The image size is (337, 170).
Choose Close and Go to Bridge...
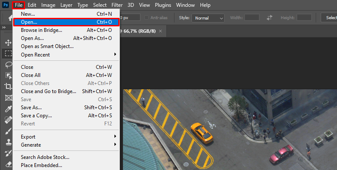(x=66, y=91)
